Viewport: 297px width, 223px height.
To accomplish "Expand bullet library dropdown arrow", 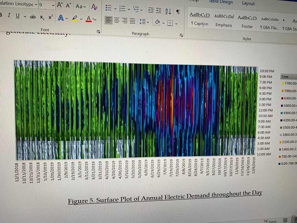I will [x=115, y=9].
